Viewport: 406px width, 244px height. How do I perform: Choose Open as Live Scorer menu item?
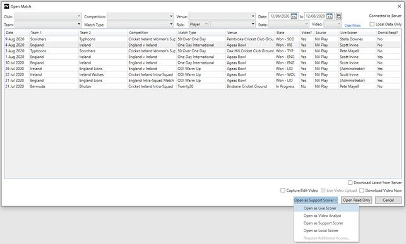[326, 208]
